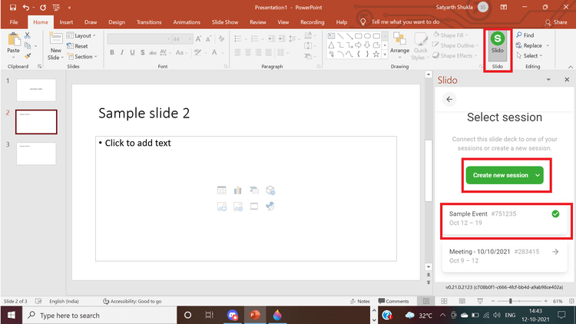
Task: Open PowerPoint from the Windows taskbar
Action: coord(254,315)
